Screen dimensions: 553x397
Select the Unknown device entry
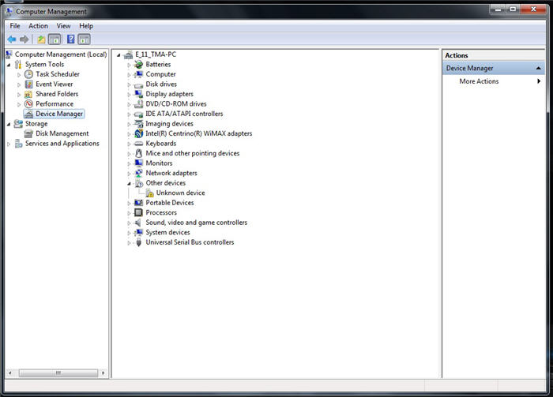click(x=180, y=193)
